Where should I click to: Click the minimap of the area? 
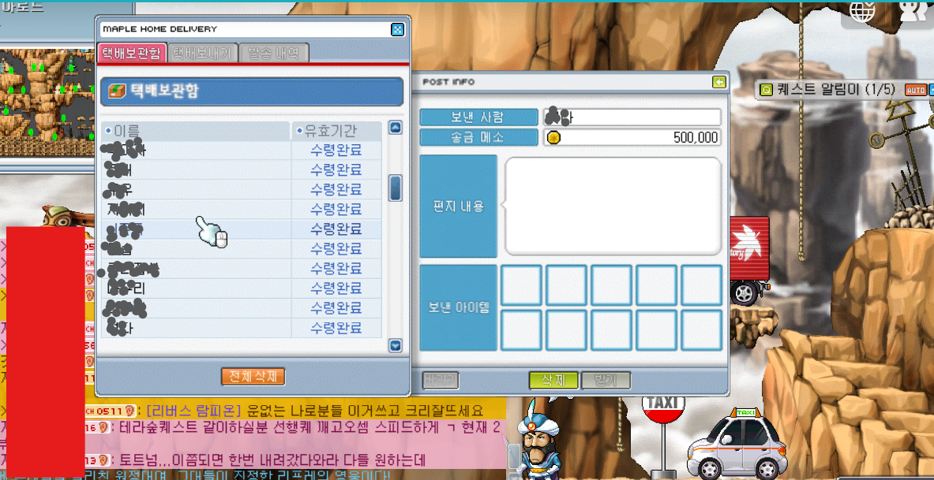[x=47, y=102]
